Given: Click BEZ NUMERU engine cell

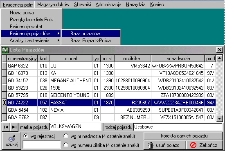Looking at the screenshot, I should [x=133, y=117].
